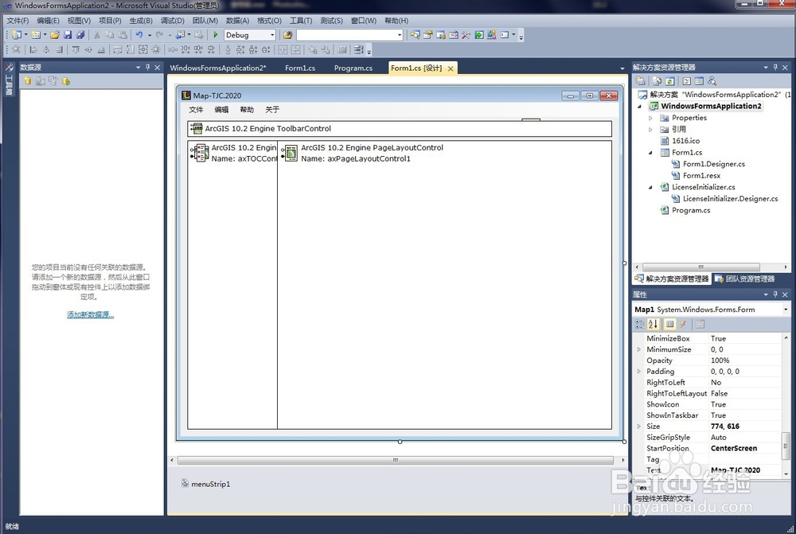The width and height of the screenshot is (796, 534).
Task: Open the find combo box dropdown
Action: coord(400,35)
